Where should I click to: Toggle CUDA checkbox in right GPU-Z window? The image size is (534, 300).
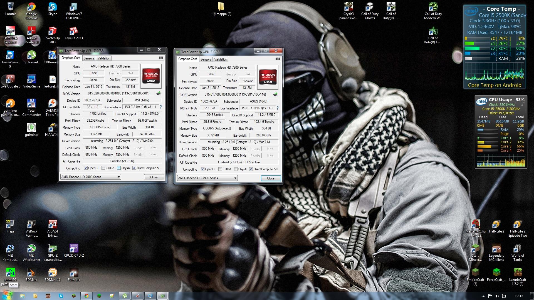[220, 169]
